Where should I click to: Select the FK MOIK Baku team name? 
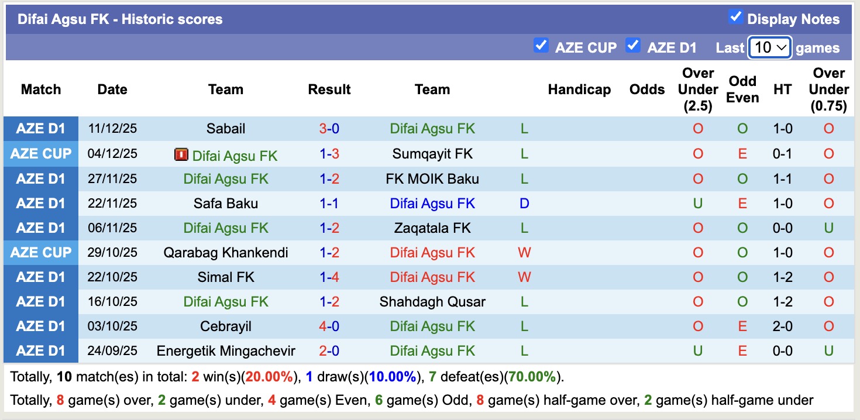click(432, 178)
